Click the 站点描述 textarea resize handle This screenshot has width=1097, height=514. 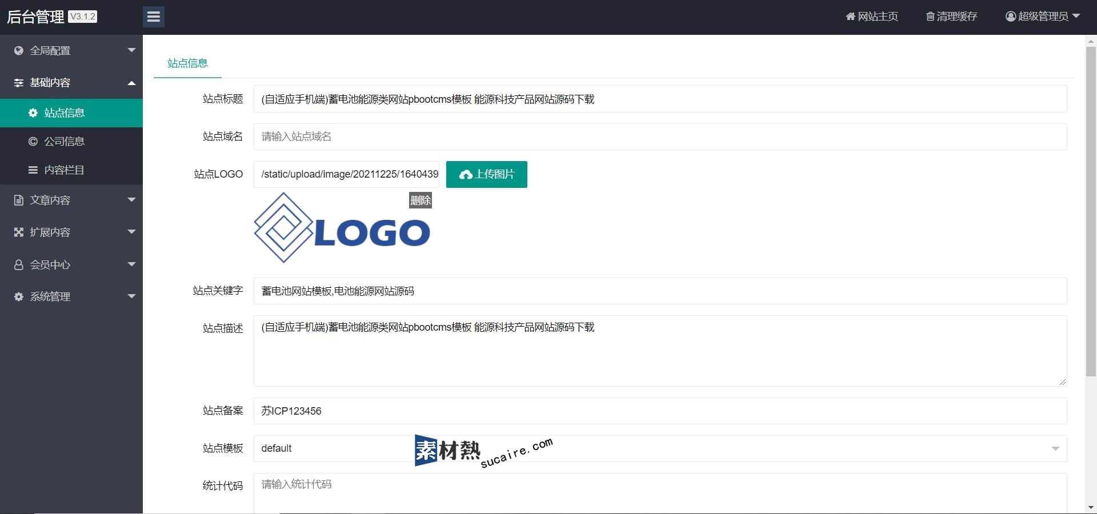pyautogui.click(x=1062, y=382)
